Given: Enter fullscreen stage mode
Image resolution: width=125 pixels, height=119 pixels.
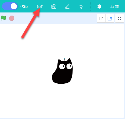Looking at the screenshot, I should (120, 18).
